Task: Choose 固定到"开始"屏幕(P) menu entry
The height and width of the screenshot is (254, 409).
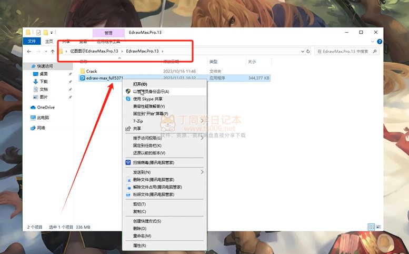Action: (x=165, y=113)
